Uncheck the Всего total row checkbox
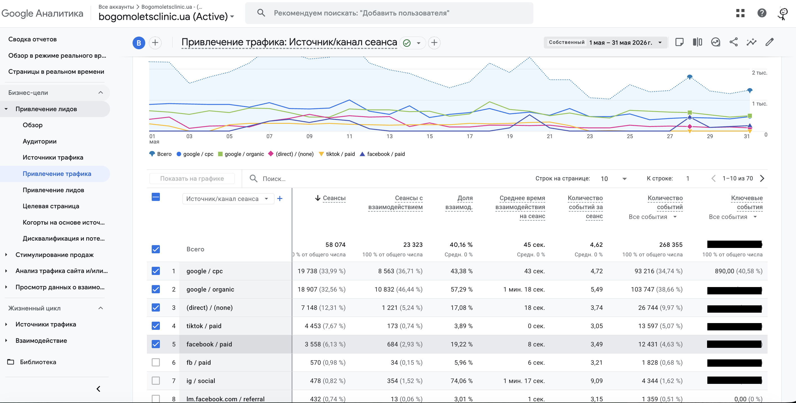 click(156, 249)
